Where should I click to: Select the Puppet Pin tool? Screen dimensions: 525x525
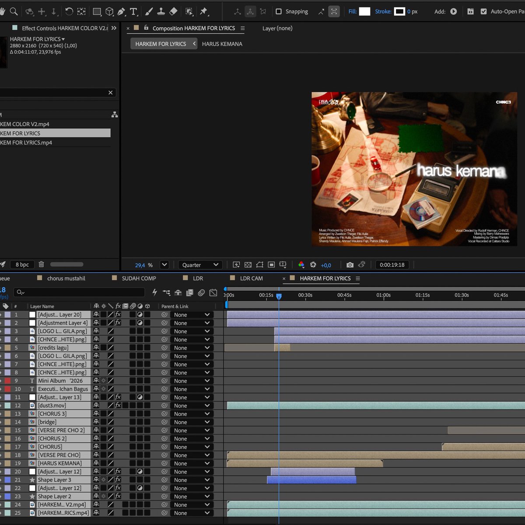(204, 11)
